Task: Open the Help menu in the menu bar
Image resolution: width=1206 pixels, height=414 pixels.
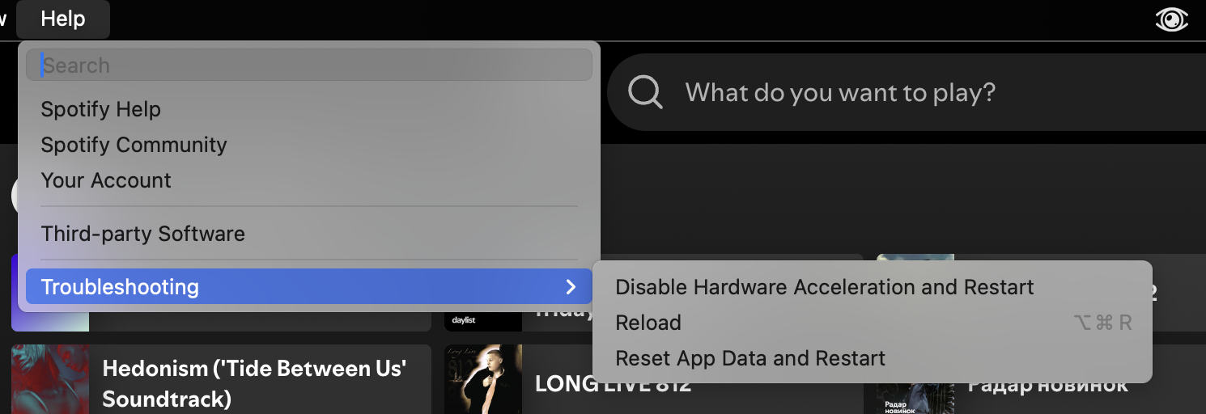Action: click(x=63, y=19)
